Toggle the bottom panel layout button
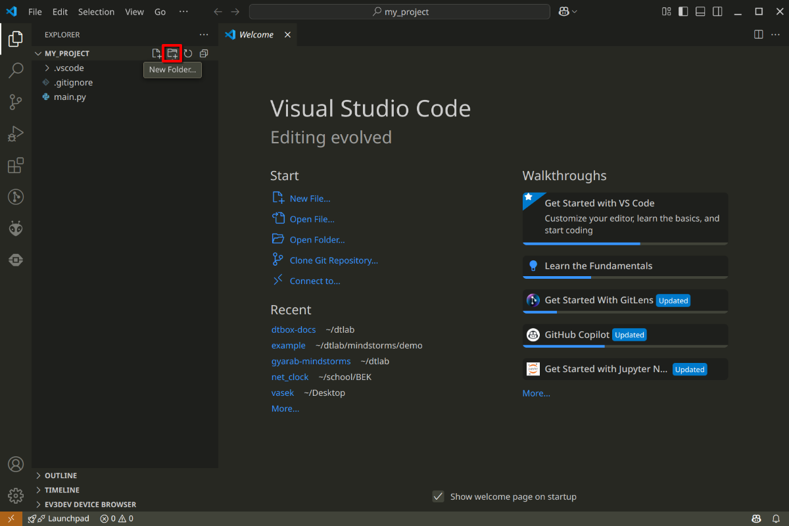 [701, 12]
